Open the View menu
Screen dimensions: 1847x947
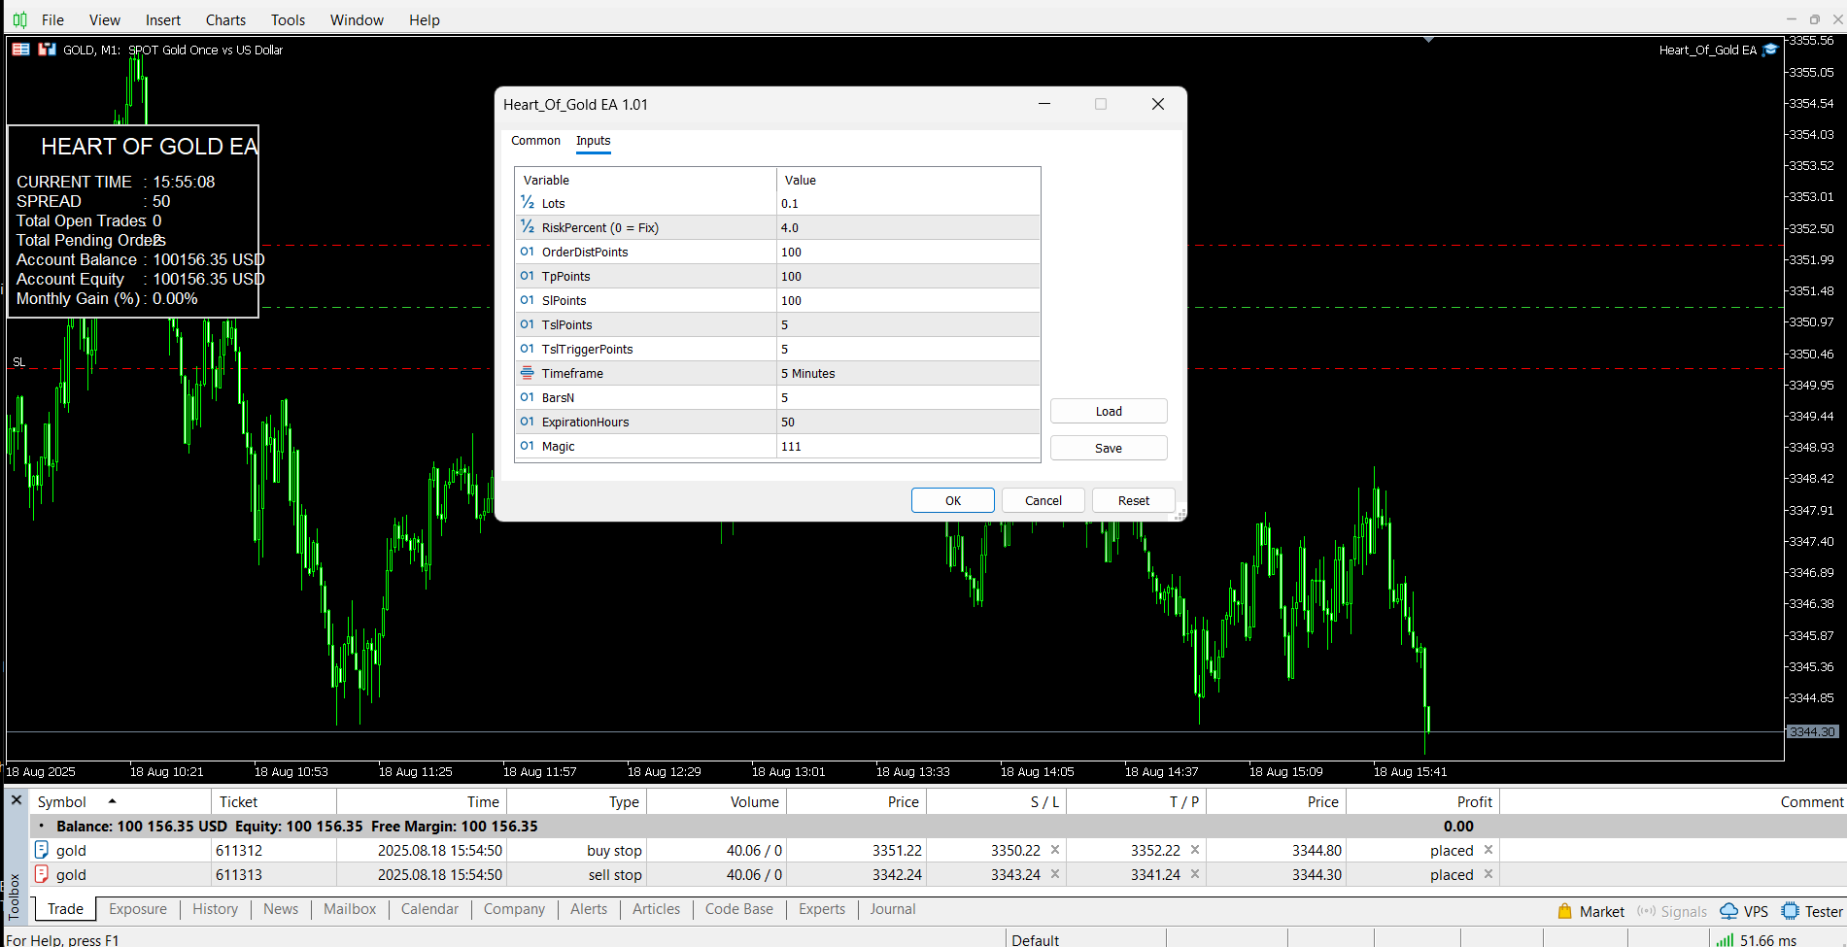(x=104, y=19)
